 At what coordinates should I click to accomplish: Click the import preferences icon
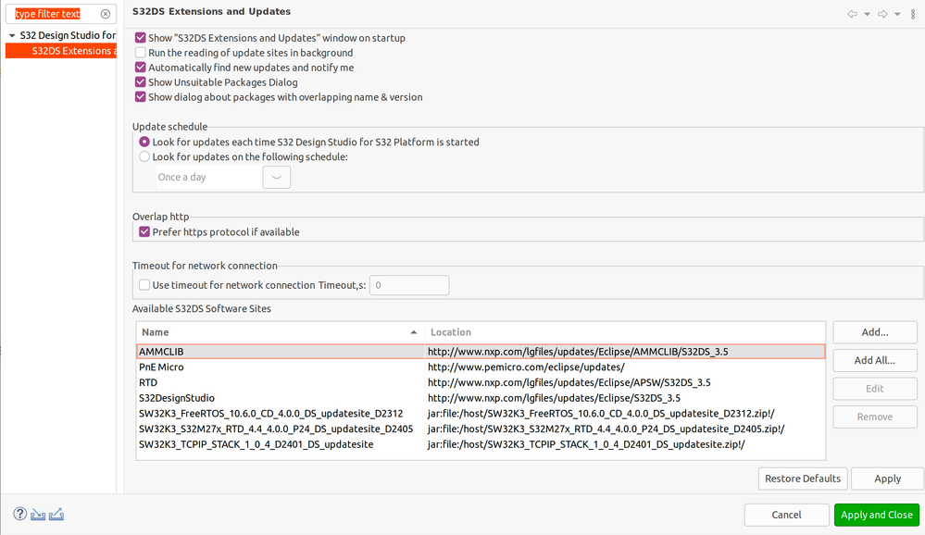click(38, 514)
